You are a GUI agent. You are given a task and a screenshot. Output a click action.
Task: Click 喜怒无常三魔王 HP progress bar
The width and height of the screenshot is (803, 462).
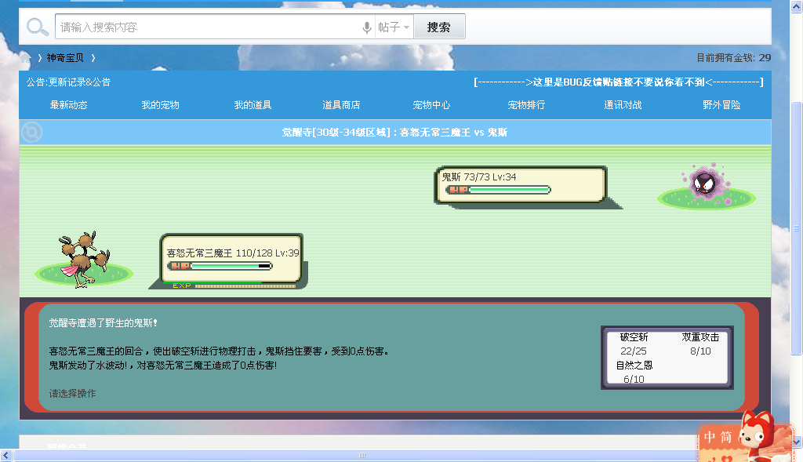(220, 266)
